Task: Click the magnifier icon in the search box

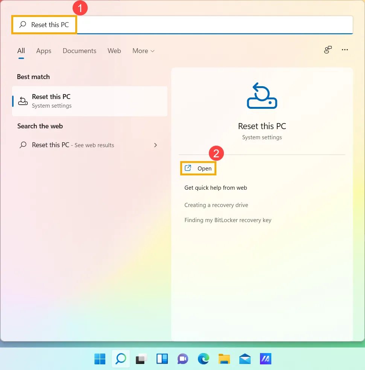Action: point(22,24)
